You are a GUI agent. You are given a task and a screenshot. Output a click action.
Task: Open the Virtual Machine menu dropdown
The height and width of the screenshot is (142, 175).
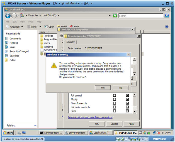pos(72,3)
